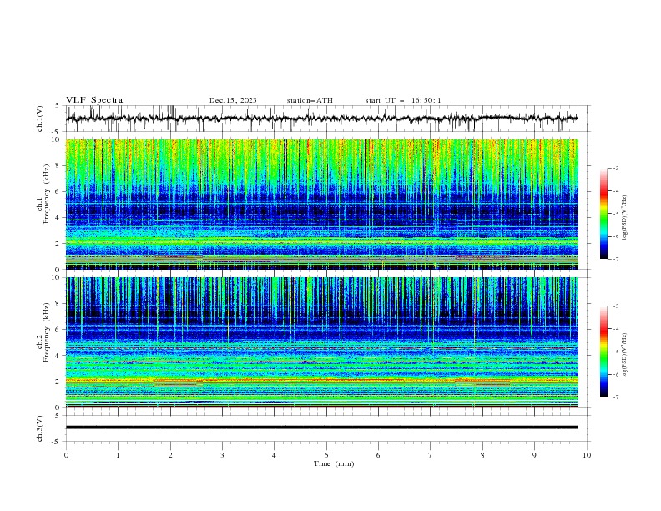Click the ch.2 color bar log(PSD) label
The width and height of the screenshot is (661, 511).
pyautogui.click(x=625, y=356)
